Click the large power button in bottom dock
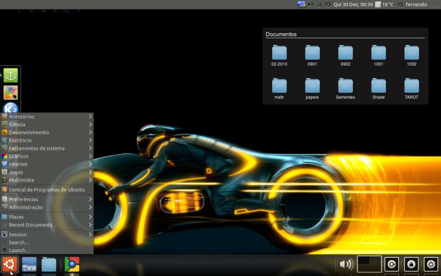Screen dimensions: 441x276 click(431, 264)
